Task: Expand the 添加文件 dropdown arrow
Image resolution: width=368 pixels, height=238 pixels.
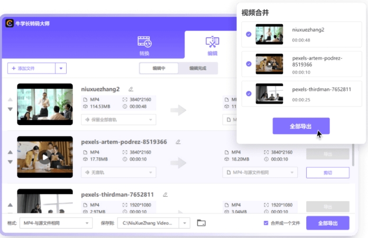Action: (61, 68)
